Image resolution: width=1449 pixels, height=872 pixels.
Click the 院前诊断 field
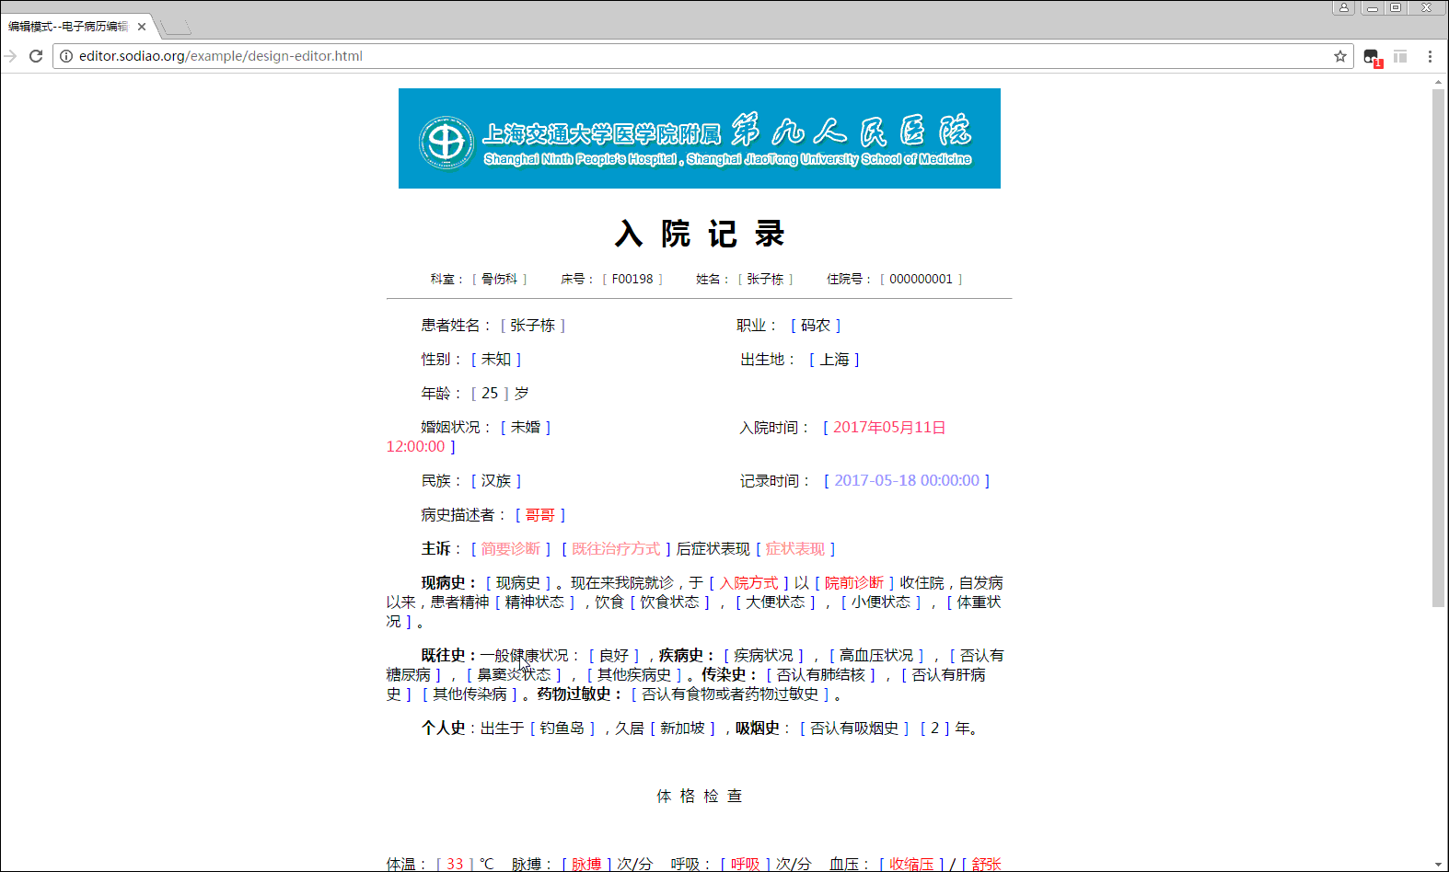(854, 583)
